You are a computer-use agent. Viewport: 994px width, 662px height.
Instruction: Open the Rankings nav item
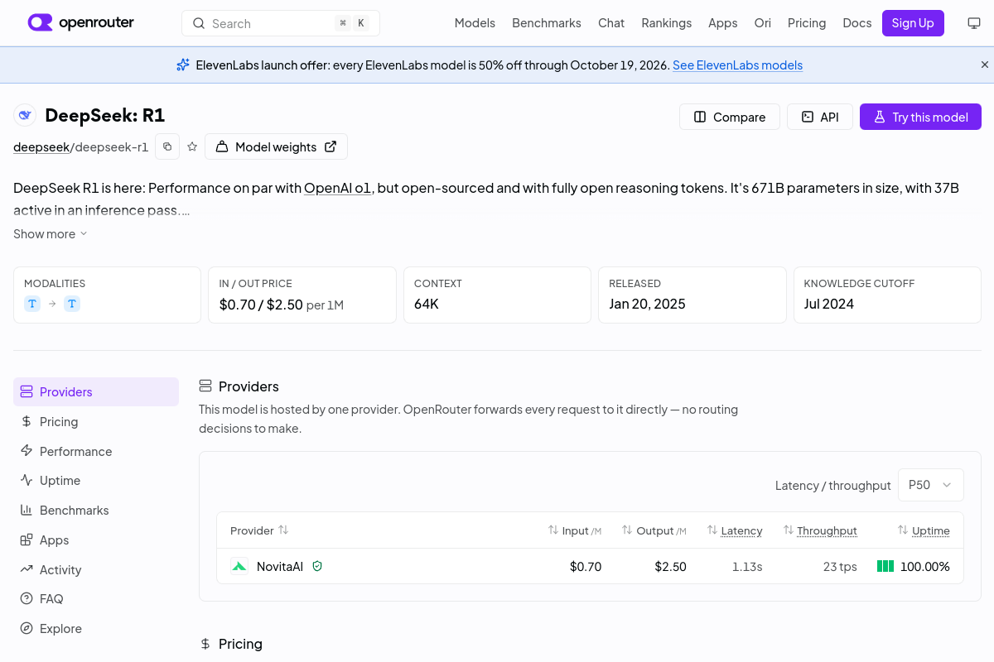(666, 23)
